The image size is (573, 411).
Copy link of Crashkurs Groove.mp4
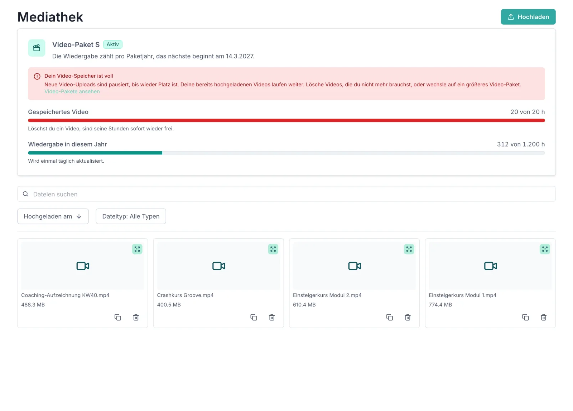[254, 317]
